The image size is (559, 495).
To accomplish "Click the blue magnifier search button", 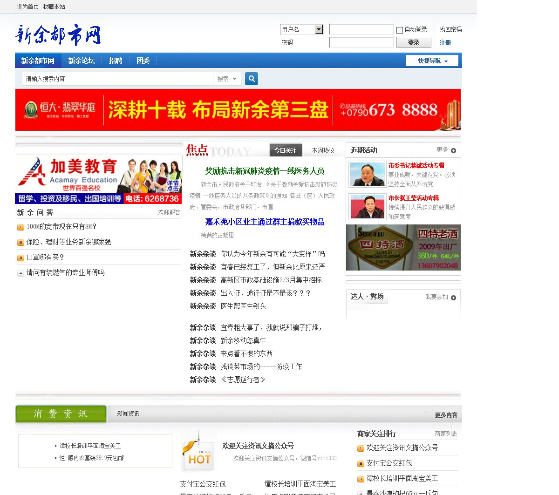I will point(252,79).
